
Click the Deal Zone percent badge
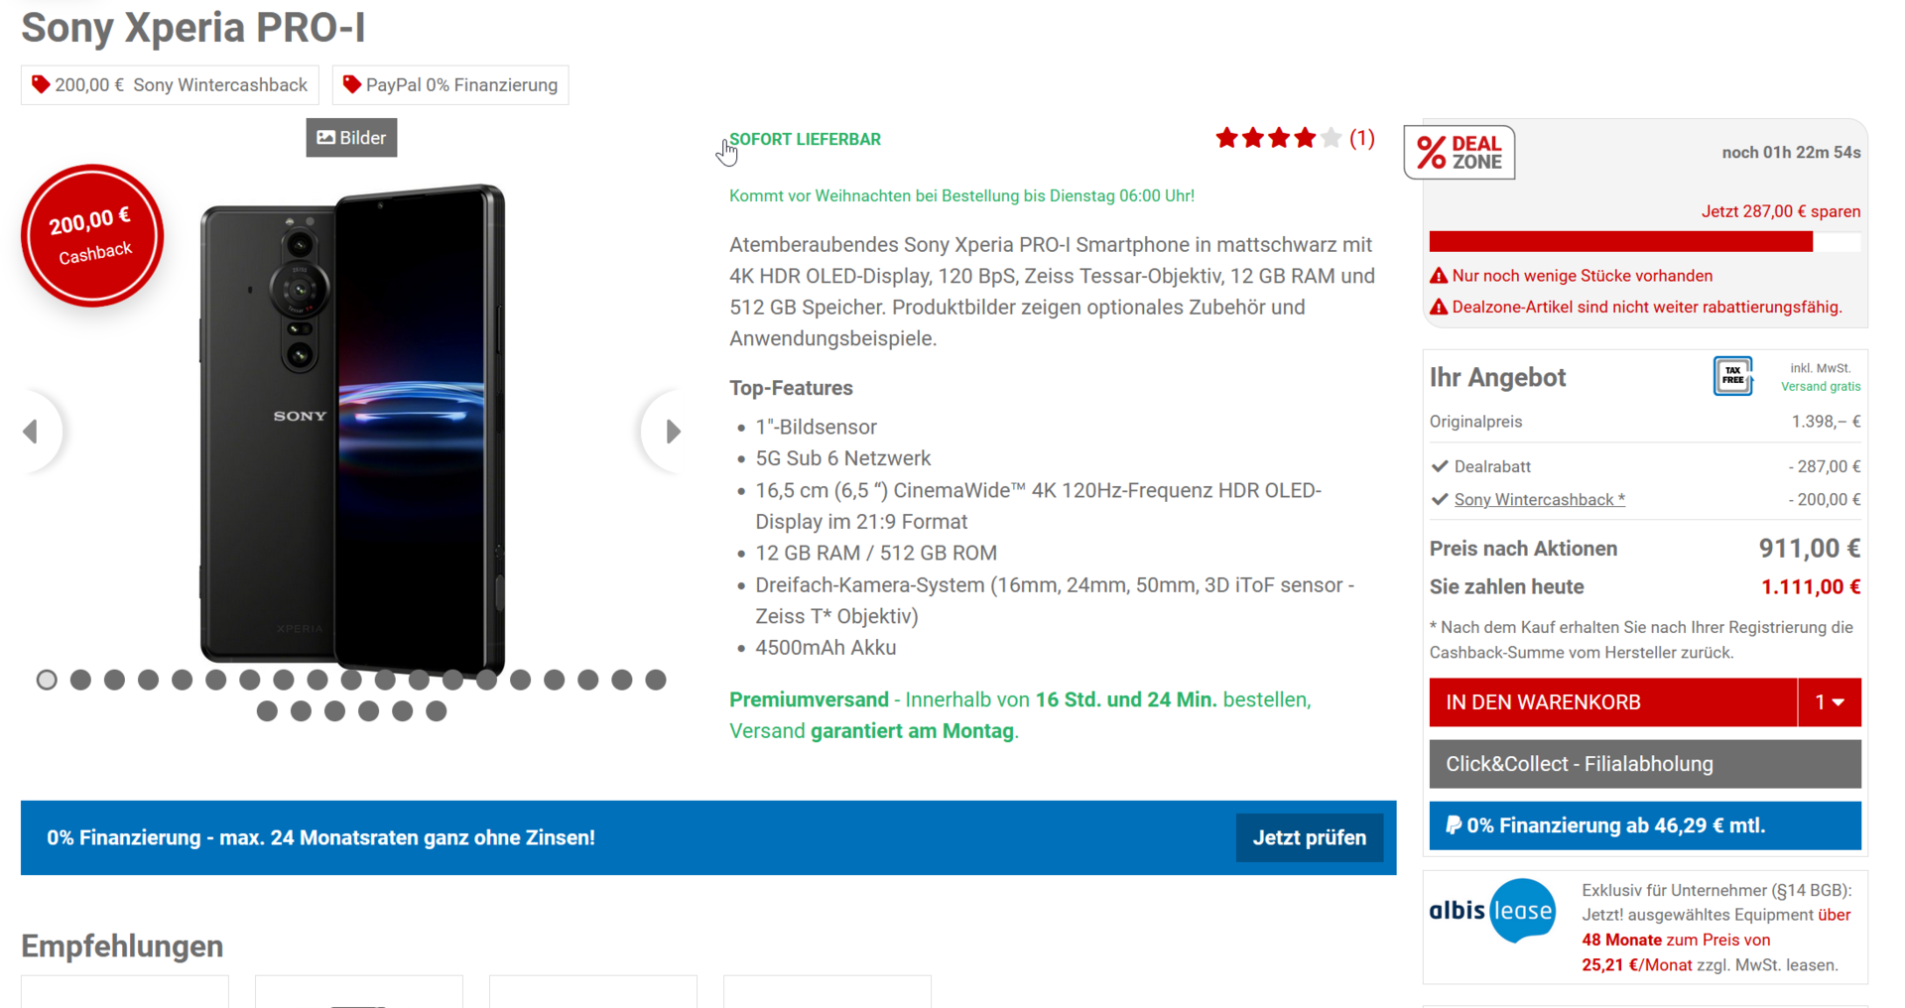point(1460,153)
